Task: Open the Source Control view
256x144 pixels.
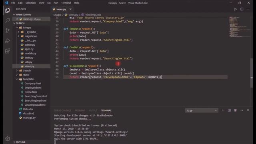Action: 8,31
